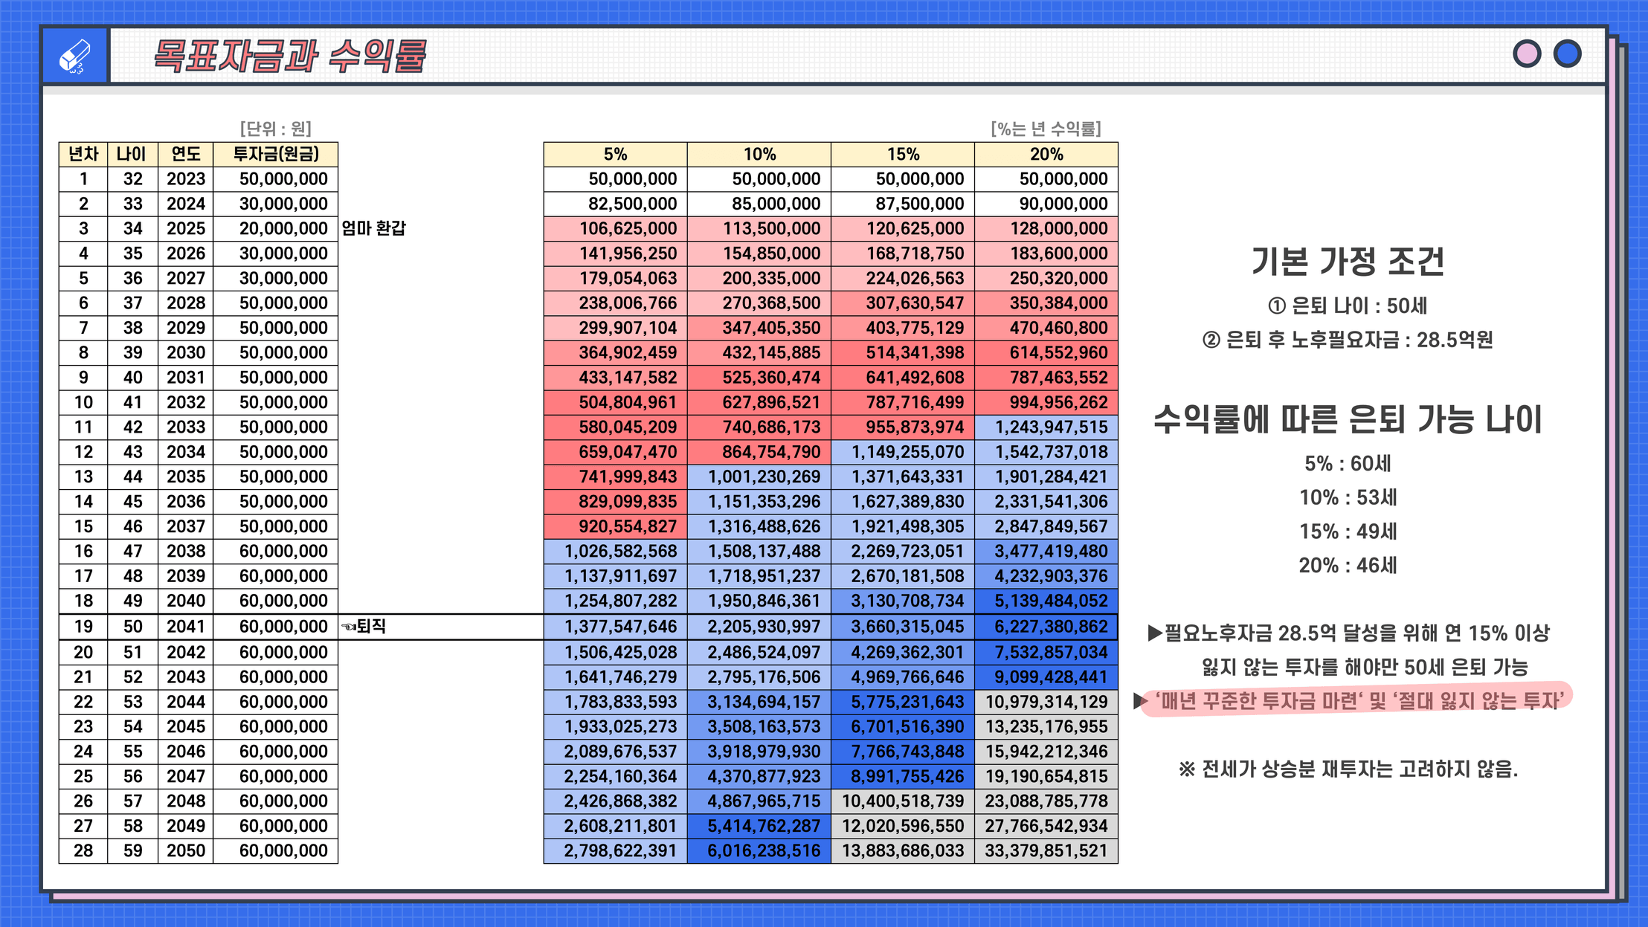Click the 엄마 환갑 note
1648x927 pixels.
[374, 228]
